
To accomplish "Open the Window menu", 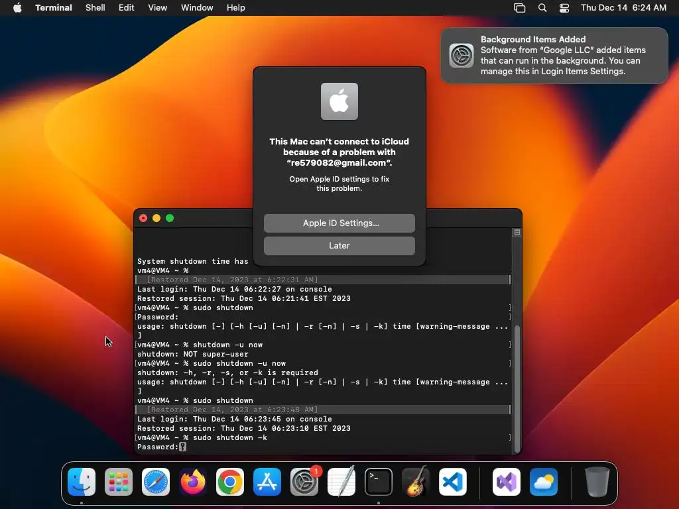I will pyautogui.click(x=197, y=8).
